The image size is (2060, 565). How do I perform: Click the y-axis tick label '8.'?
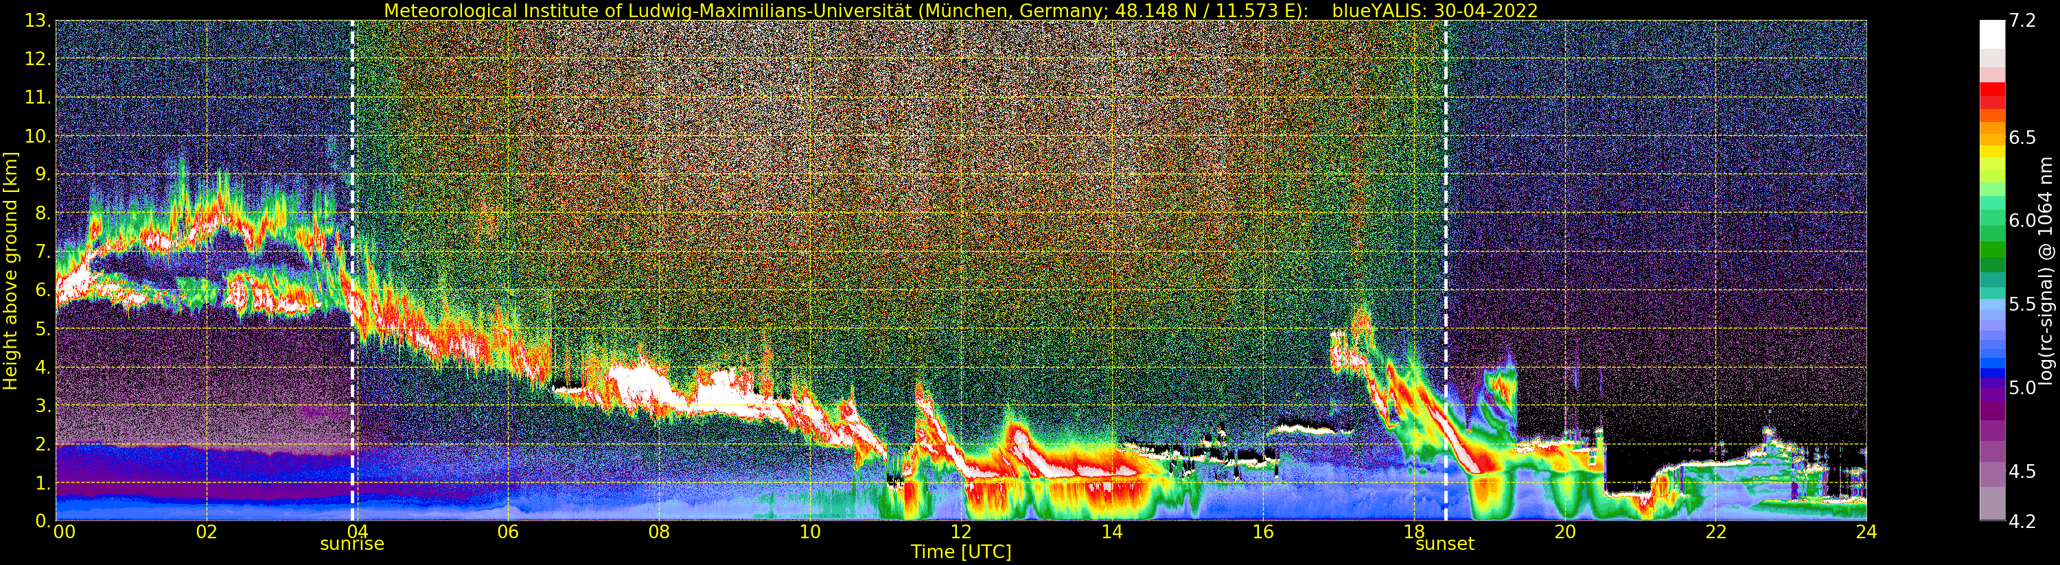pyautogui.click(x=43, y=213)
